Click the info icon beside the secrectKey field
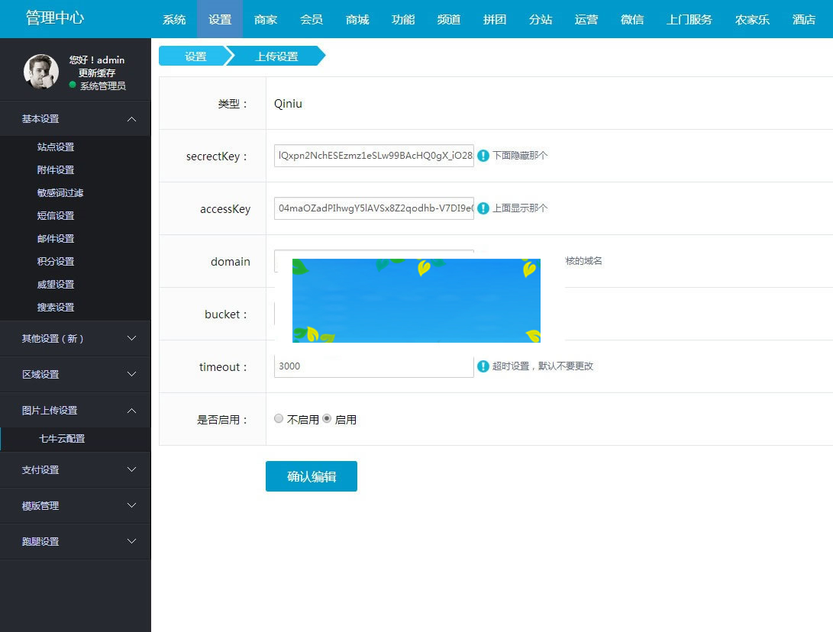Screen dimensions: 833x632 point(484,155)
